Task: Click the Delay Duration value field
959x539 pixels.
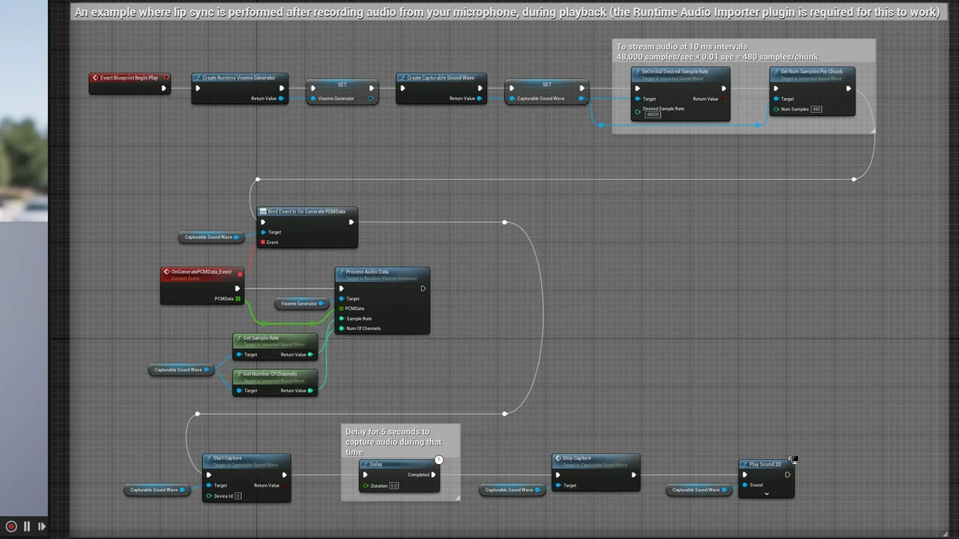Action: point(394,486)
